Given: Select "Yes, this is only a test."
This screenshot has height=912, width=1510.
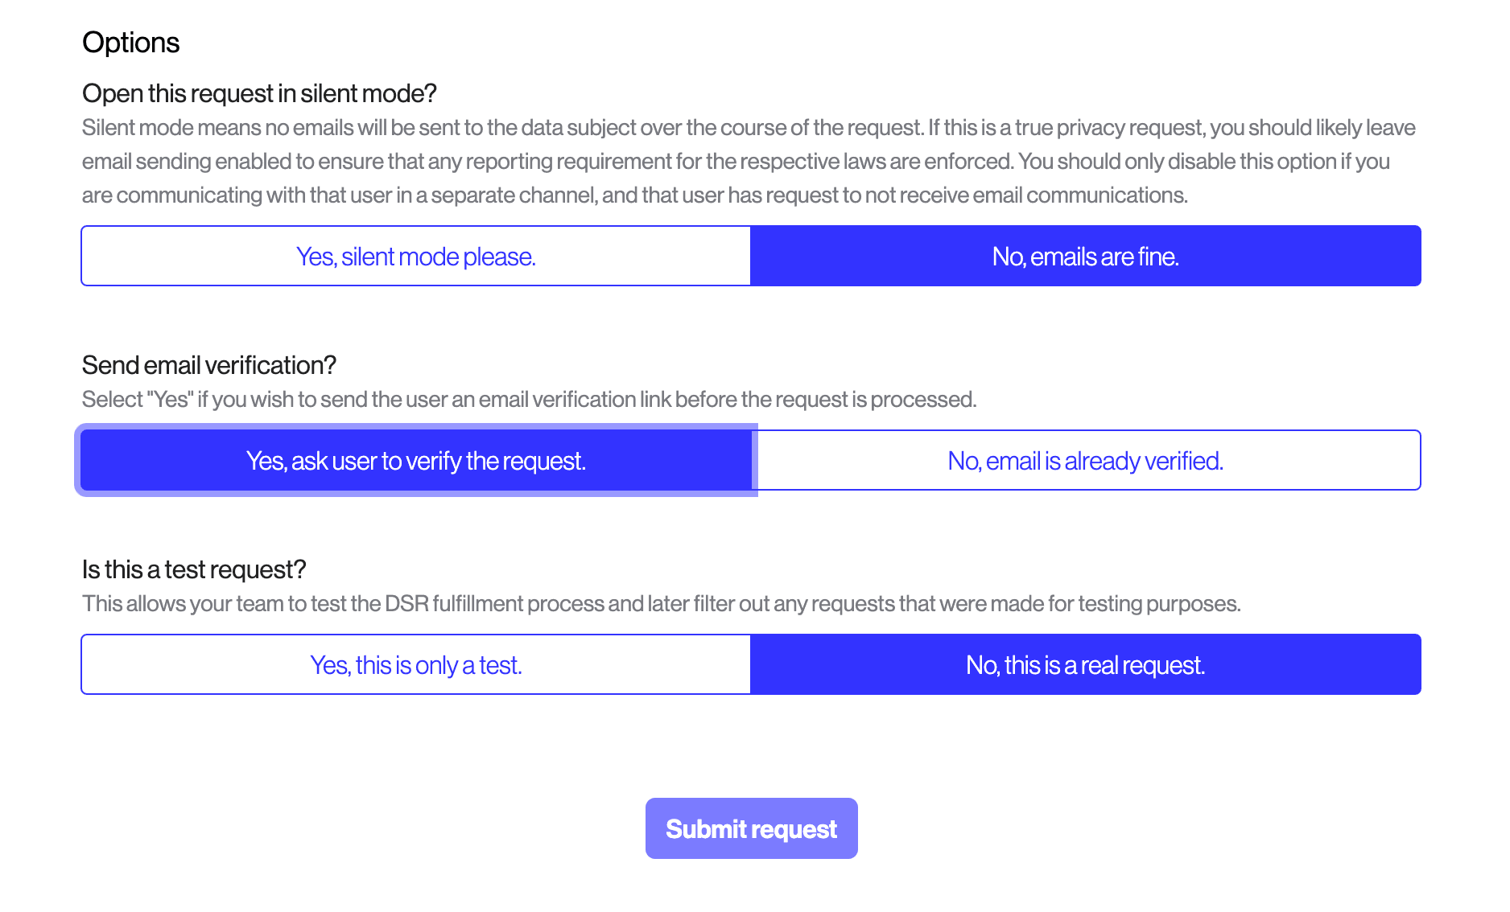Looking at the screenshot, I should 415,664.
